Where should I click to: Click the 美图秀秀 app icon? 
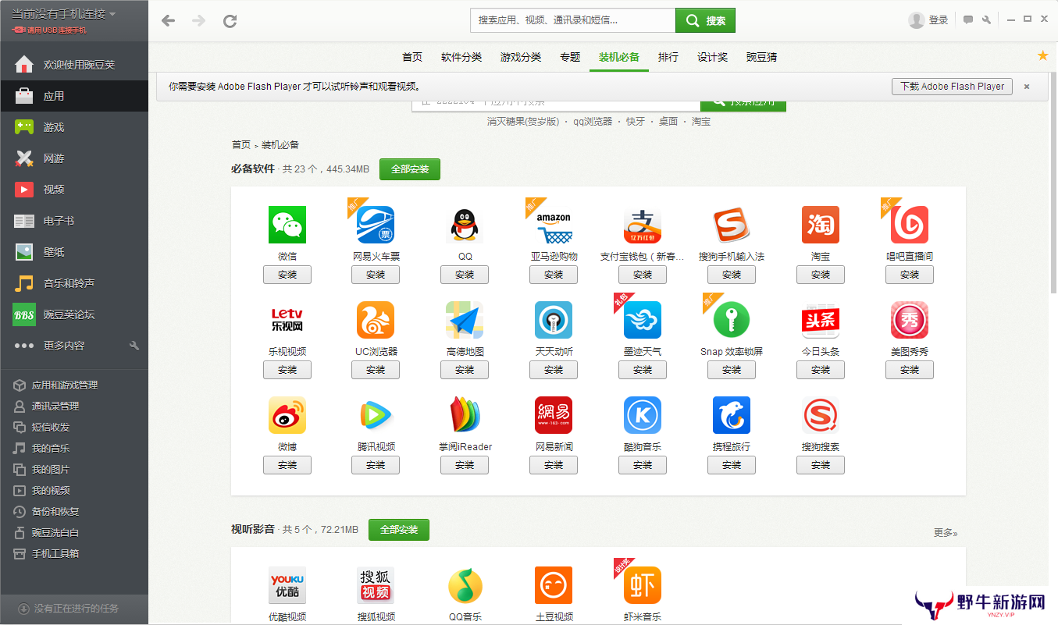coord(910,320)
